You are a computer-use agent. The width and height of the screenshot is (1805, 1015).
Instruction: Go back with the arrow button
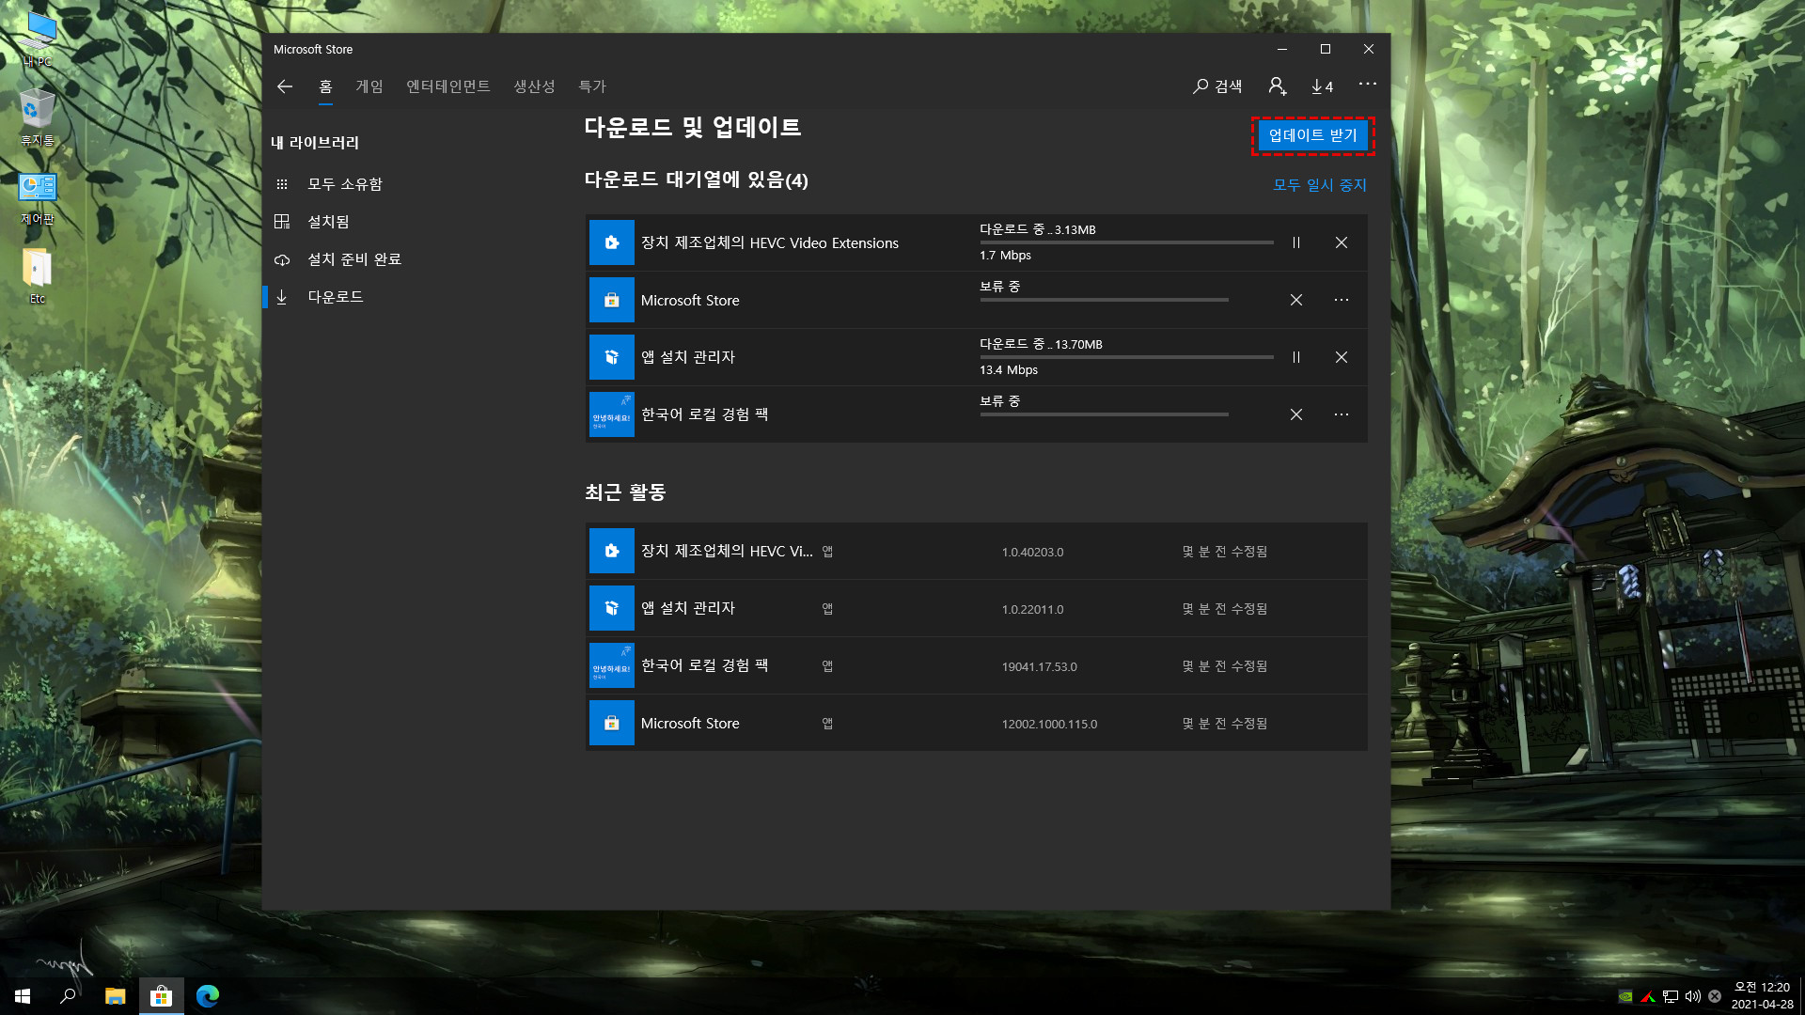pos(285,86)
